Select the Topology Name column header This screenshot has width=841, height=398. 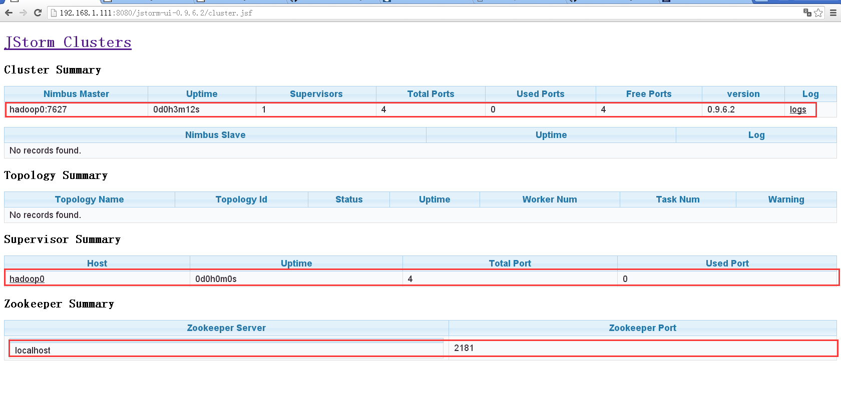tap(90, 199)
